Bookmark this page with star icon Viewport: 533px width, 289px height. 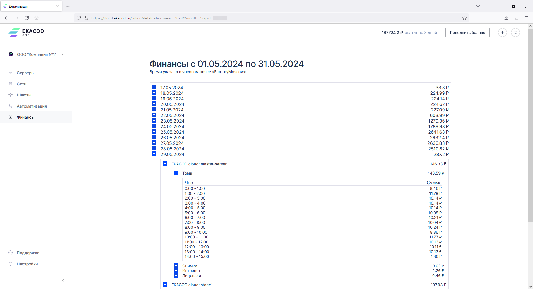[464, 18]
